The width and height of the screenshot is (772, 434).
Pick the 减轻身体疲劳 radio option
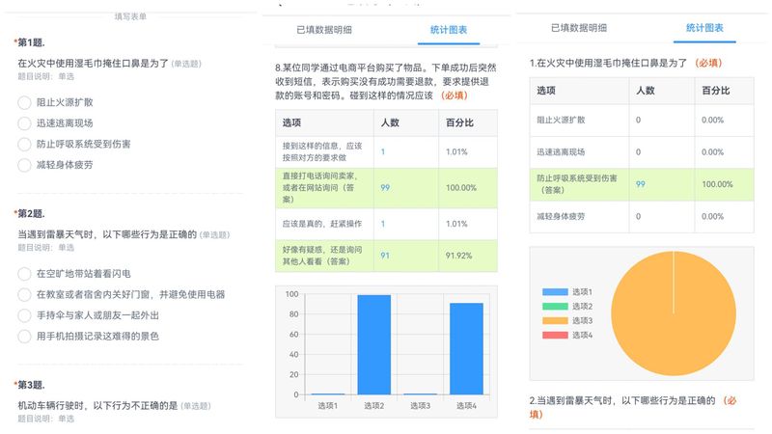[24, 165]
